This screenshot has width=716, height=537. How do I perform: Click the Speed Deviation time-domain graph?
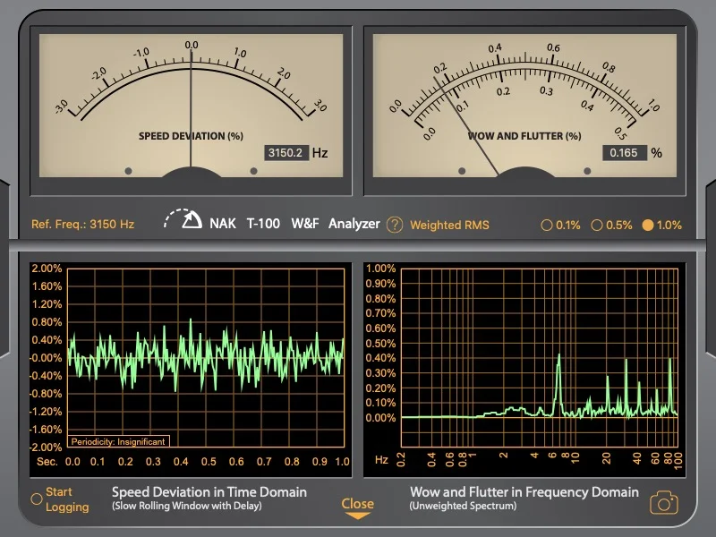pos(206,358)
